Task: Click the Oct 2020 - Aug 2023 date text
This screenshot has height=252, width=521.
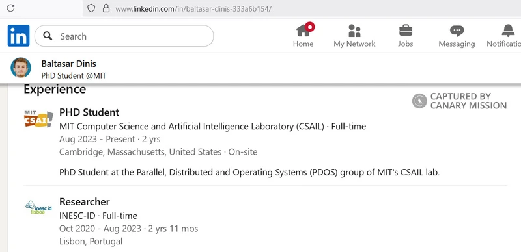Action: (128, 229)
